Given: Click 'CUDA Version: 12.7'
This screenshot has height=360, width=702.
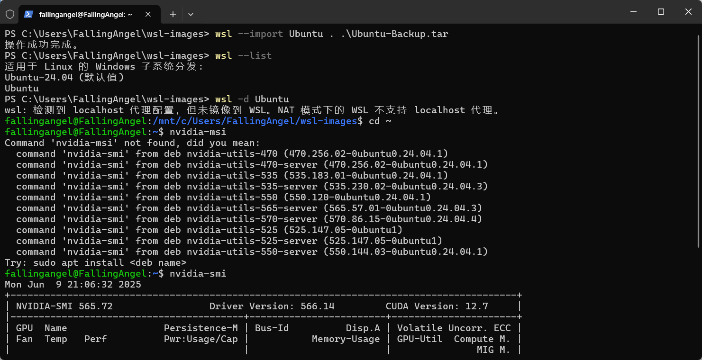Looking at the screenshot, I should coord(437,306).
